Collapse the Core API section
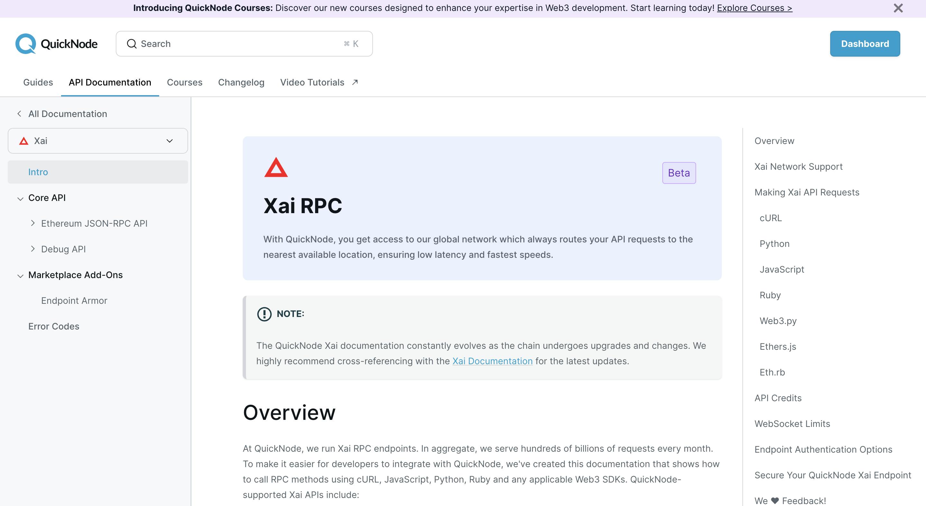This screenshot has width=926, height=506. 20,198
